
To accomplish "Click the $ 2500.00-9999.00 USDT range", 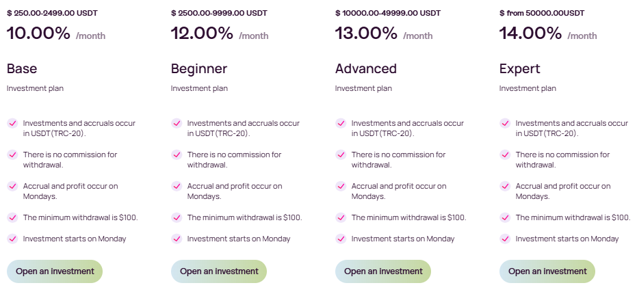I will coord(219,12).
